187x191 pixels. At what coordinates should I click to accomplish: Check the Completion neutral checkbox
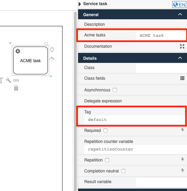(123, 171)
